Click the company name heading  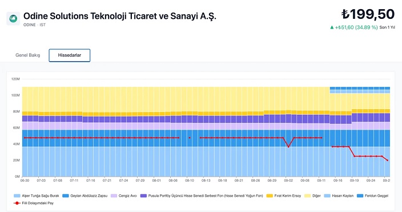pyautogui.click(x=120, y=16)
